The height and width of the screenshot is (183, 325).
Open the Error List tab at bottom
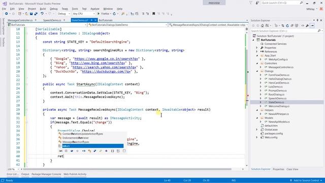tap(13, 174)
